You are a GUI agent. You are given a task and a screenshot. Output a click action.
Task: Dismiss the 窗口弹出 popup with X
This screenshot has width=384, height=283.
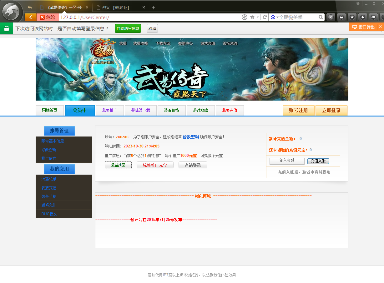[x=380, y=27]
